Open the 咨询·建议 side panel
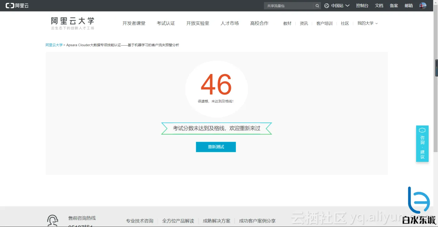 tap(422, 144)
